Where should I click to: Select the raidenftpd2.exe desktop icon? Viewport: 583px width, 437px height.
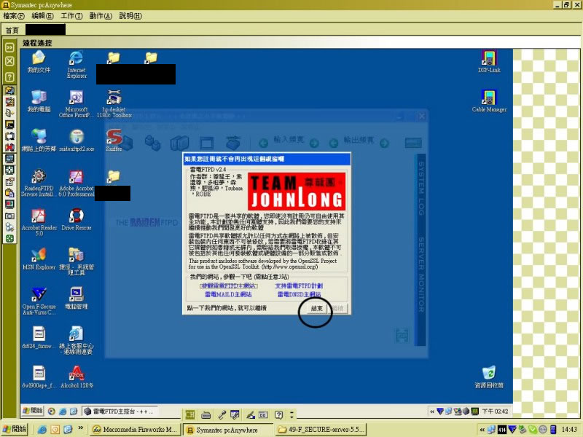click(x=77, y=141)
